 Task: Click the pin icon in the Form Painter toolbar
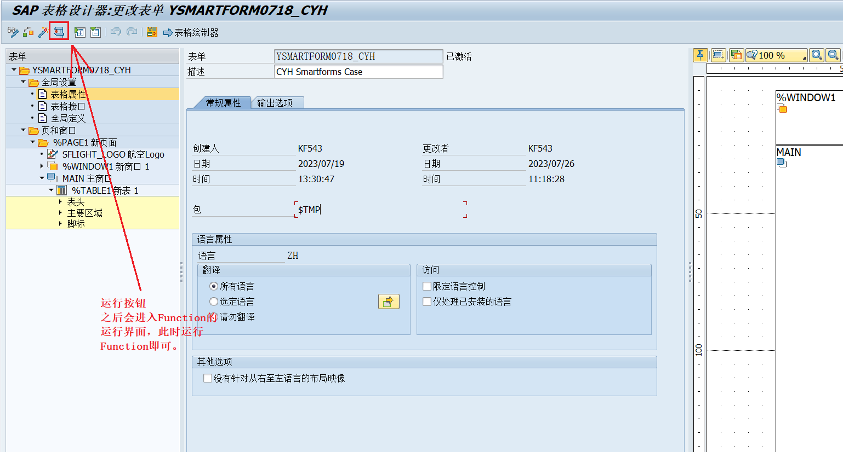[x=700, y=55]
